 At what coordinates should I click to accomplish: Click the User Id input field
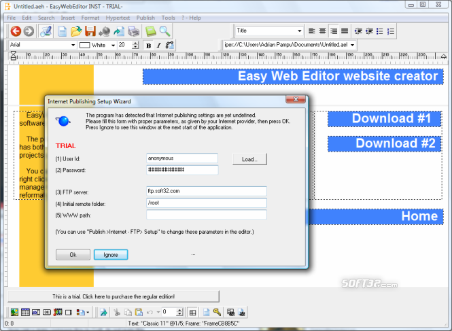182,158
